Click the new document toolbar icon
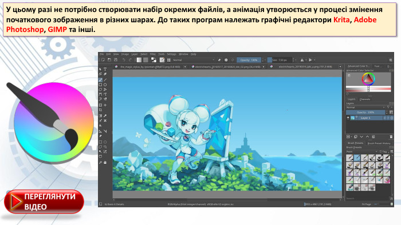401x225 pixels. [x=103, y=60]
